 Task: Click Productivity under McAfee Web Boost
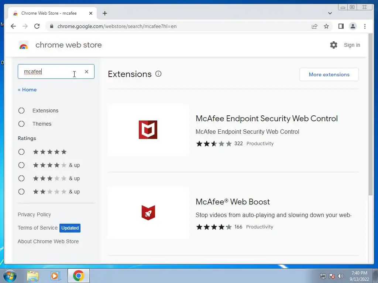point(260,227)
